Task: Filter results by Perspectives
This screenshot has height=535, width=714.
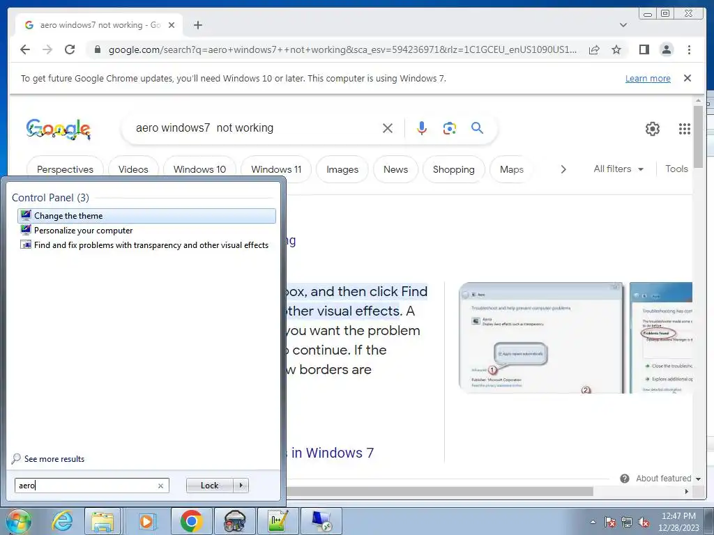Action: [x=65, y=169]
